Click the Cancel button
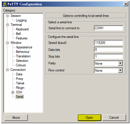The height and width of the screenshot is (124, 130). click(x=114, y=118)
